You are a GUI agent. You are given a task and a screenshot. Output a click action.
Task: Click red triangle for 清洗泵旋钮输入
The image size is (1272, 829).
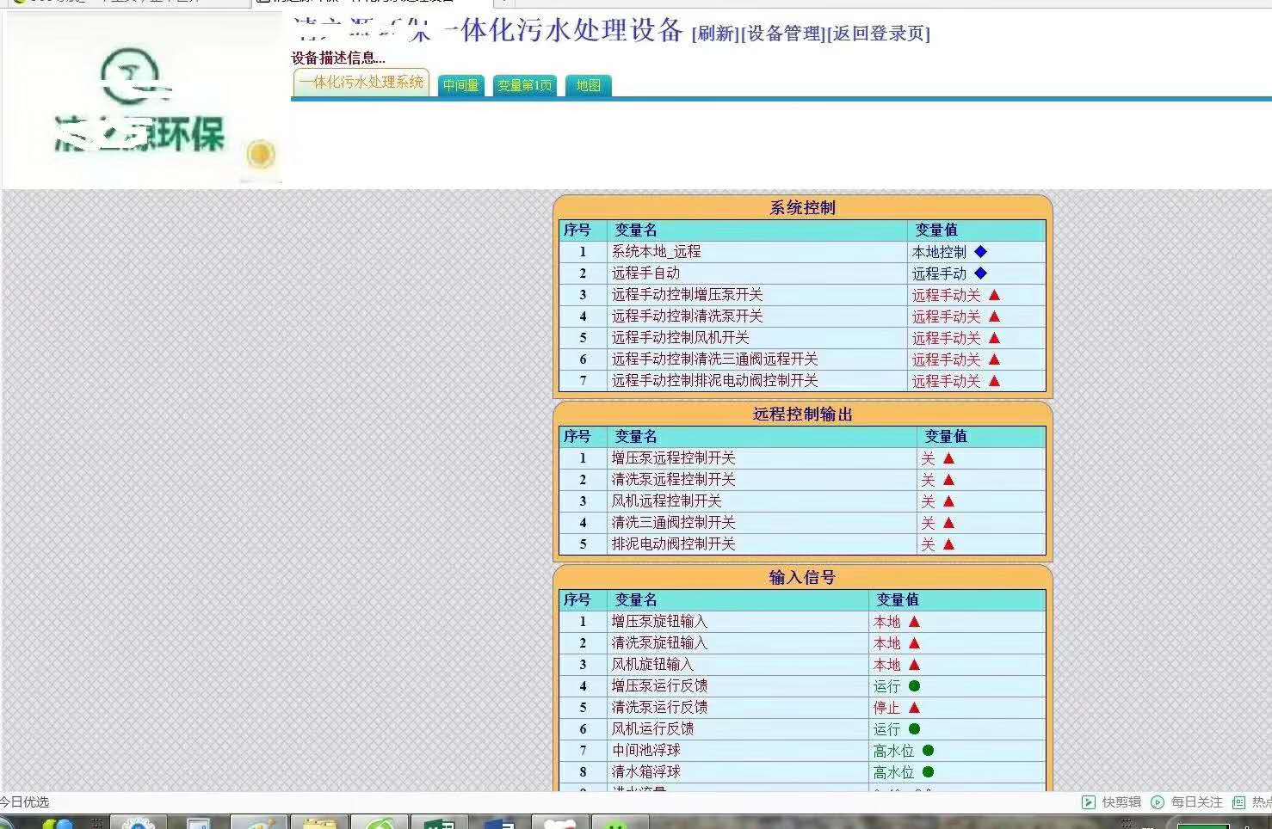click(x=914, y=643)
